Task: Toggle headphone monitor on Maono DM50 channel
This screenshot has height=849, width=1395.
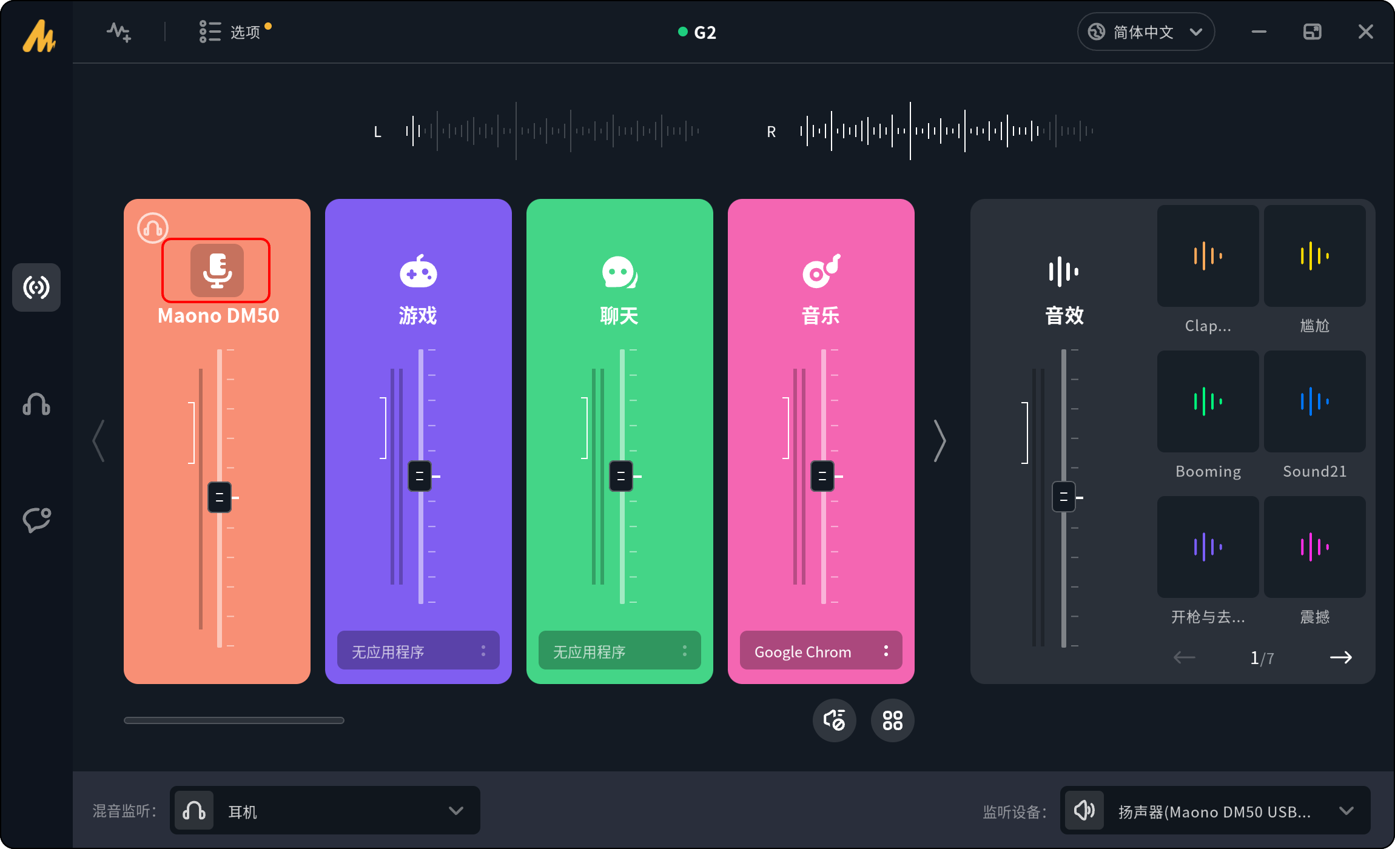Action: pos(152,228)
